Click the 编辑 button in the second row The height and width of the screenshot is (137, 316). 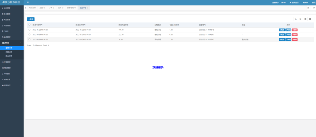[288, 35]
